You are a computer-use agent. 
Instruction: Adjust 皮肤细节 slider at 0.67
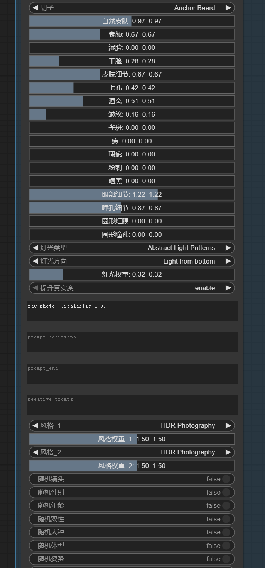[132, 74]
